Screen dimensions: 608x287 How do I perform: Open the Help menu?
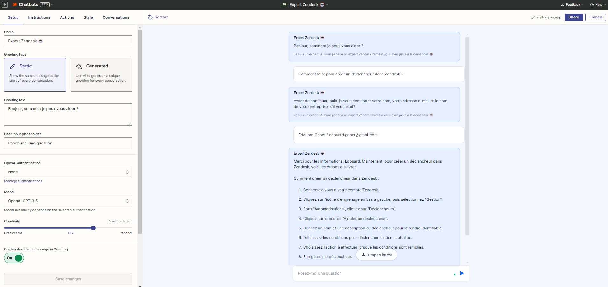tap(598, 5)
